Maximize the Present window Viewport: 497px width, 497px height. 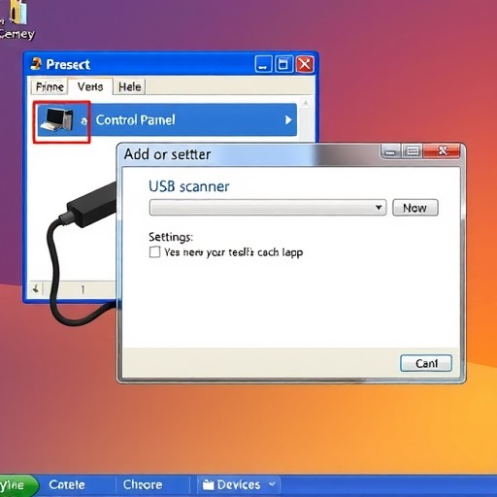click(283, 64)
